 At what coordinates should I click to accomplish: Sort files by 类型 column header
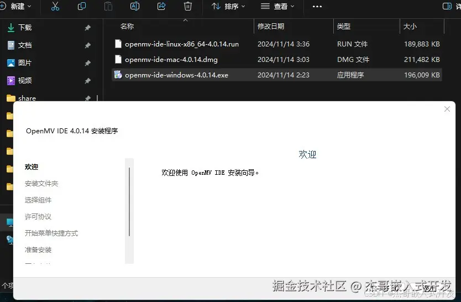tap(343, 26)
